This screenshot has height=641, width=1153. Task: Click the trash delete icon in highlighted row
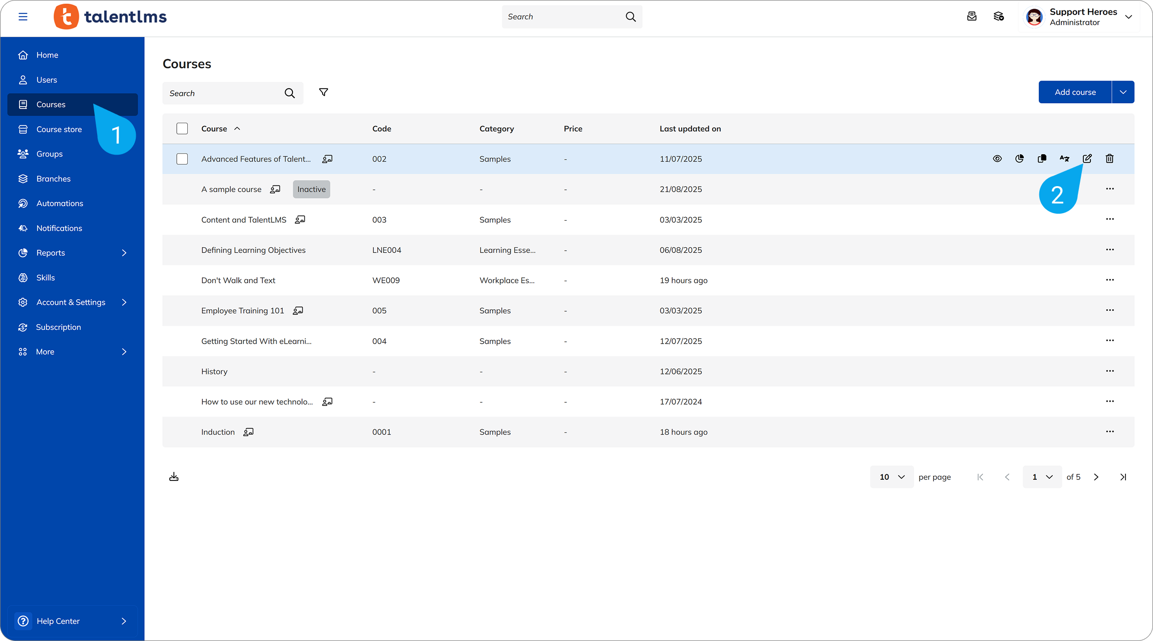pyautogui.click(x=1109, y=159)
